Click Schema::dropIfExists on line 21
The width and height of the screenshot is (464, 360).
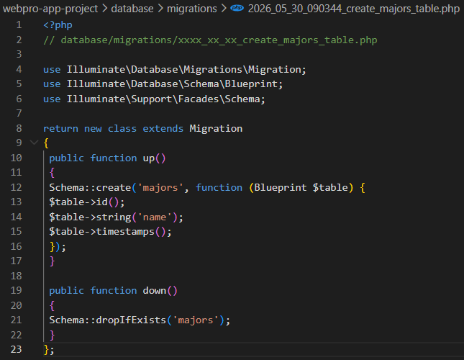point(107,320)
